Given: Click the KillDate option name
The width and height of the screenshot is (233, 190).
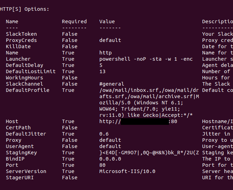Looking at the screenshot, I should tap(18, 46).
